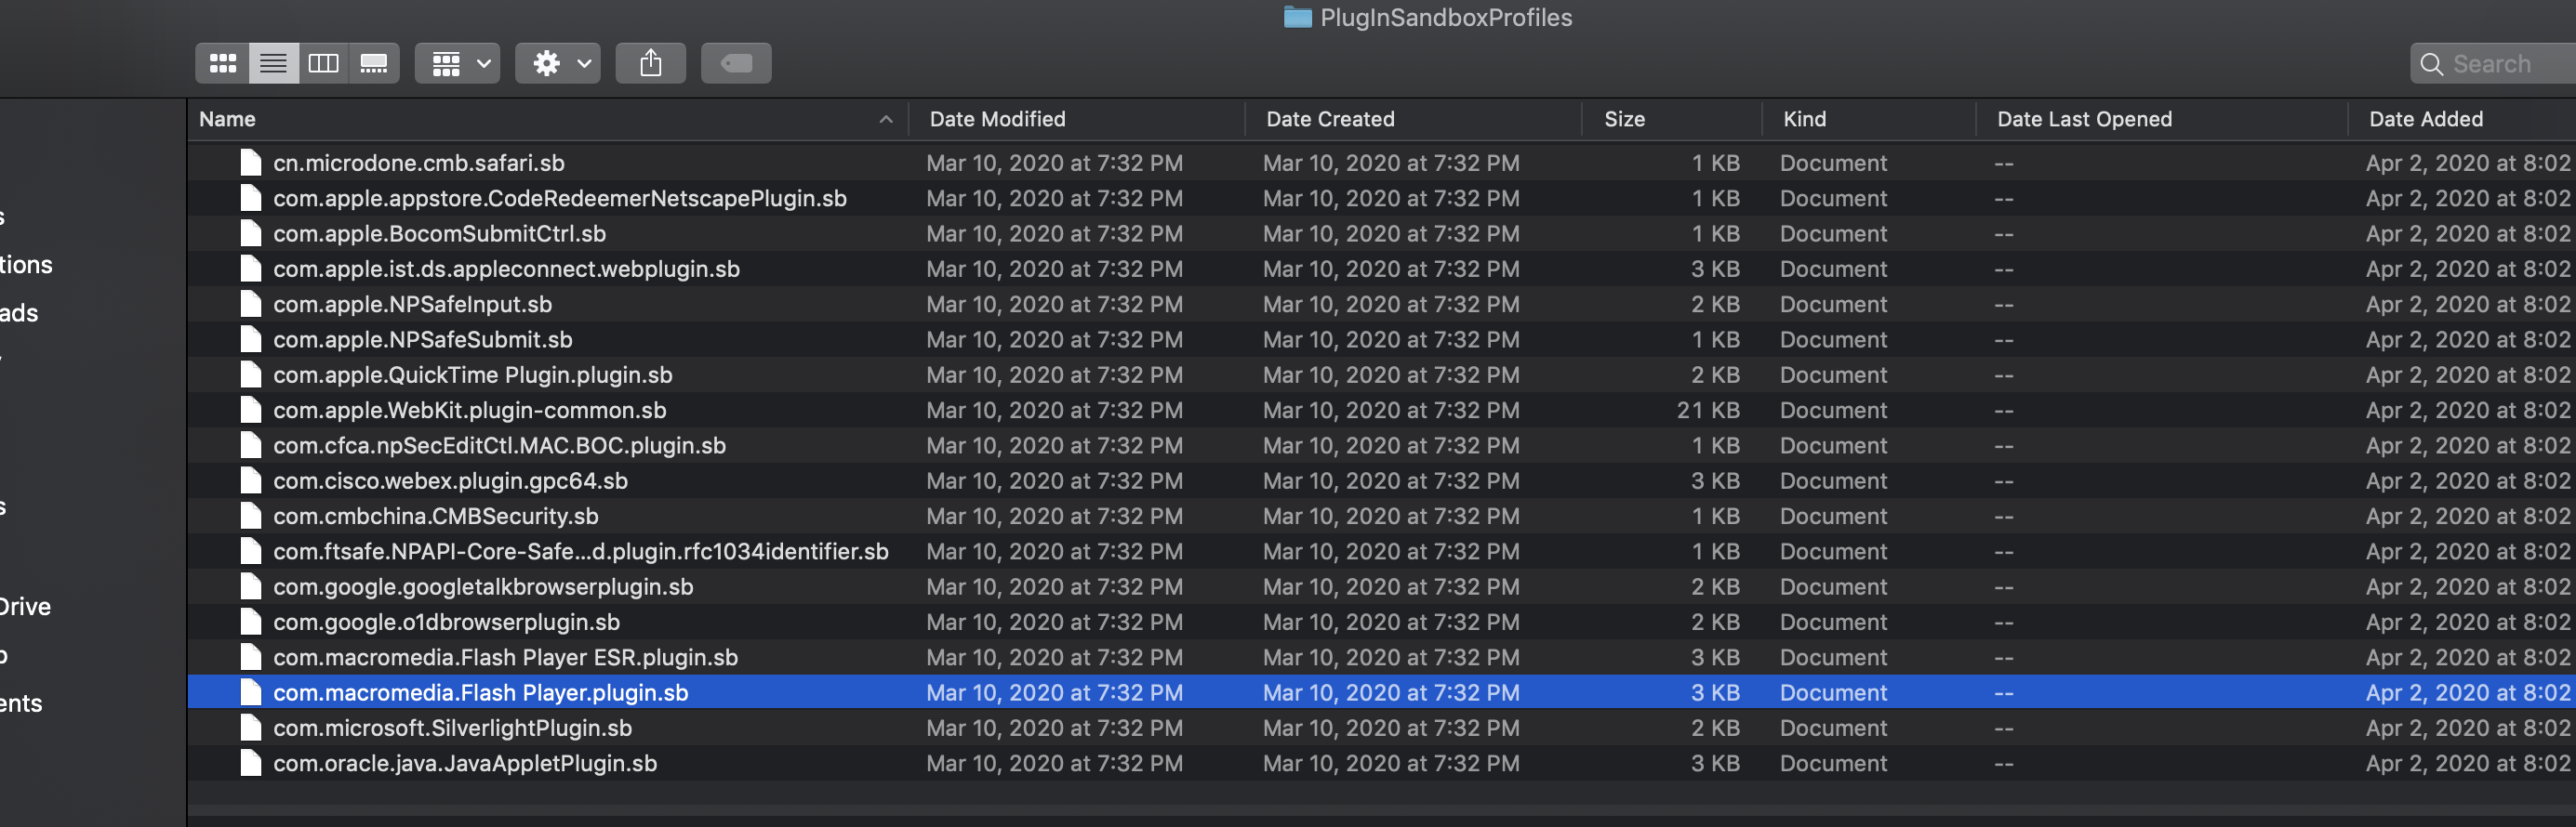Click document icon of com.google.o1dbrowserplugin.sb
This screenshot has height=827, width=2576.
pyautogui.click(x=251, y=622)
